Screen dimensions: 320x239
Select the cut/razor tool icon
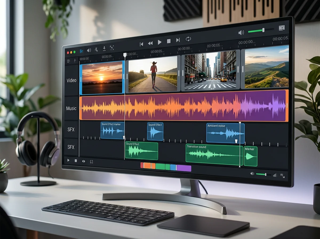pyautogui.click(x=96, y=49)
